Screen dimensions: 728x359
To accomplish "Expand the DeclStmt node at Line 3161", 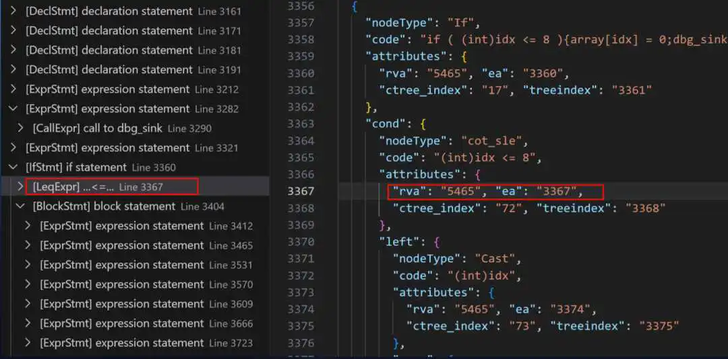I will tap(13, 11).
